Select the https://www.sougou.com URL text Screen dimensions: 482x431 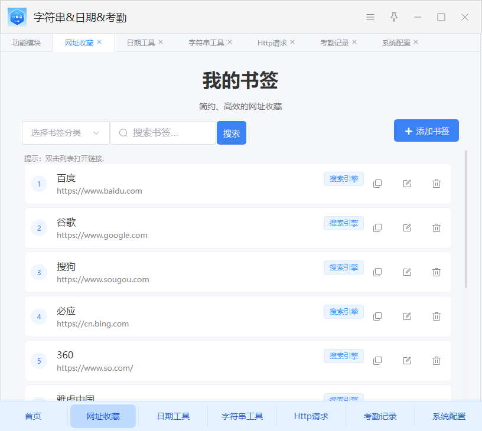coord(103,279)
